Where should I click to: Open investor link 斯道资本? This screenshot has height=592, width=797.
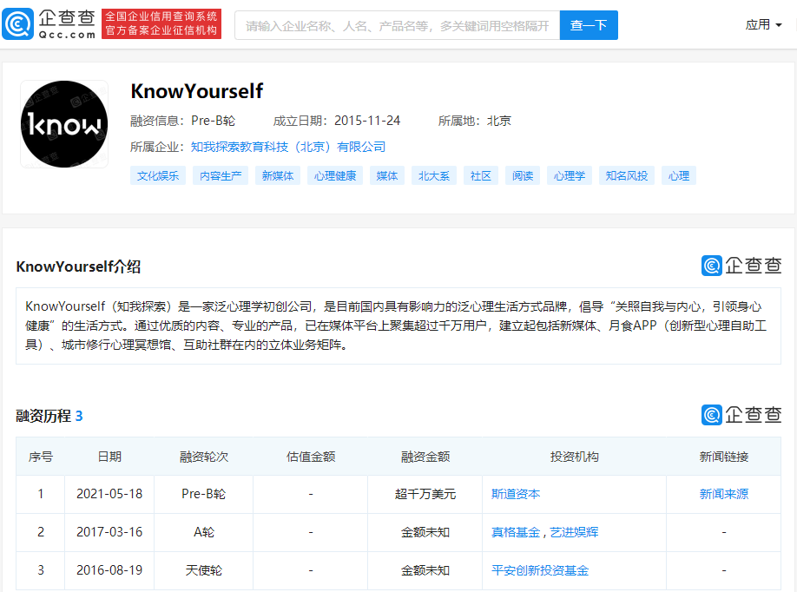[516, 494]
